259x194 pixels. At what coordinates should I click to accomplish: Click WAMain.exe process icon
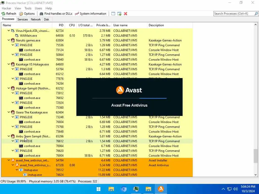(x=17, y=35)
